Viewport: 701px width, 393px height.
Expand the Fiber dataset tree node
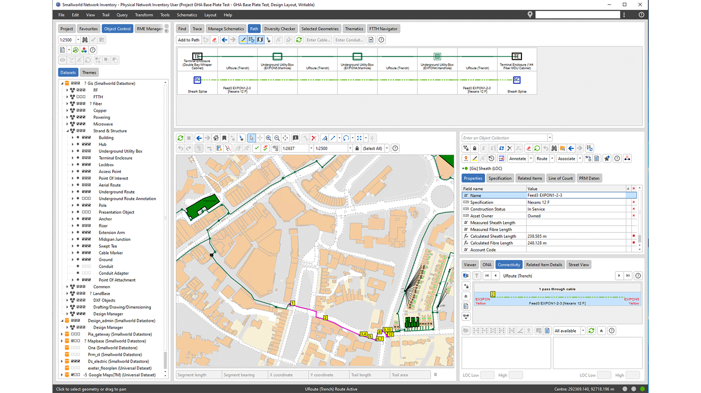click(67, 104)
